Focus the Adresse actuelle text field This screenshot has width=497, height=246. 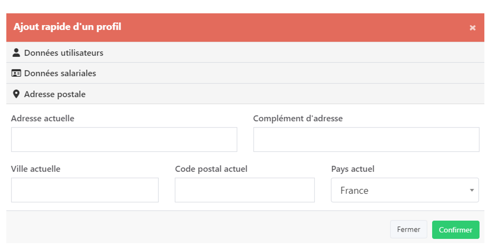(x=124, y=139)
